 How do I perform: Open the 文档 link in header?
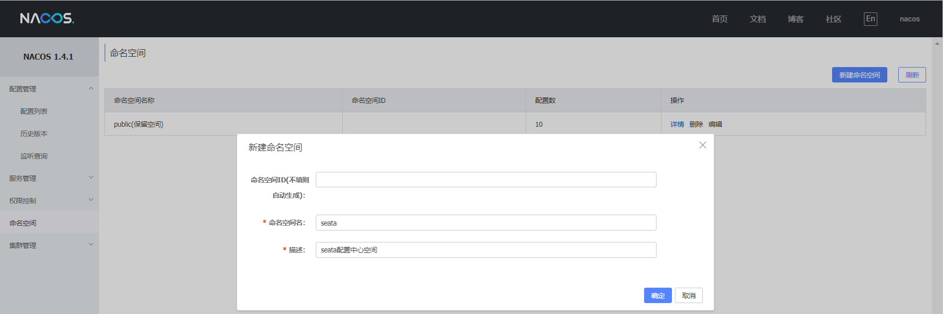[x=757, y=19]
